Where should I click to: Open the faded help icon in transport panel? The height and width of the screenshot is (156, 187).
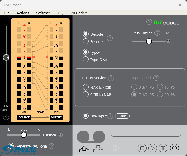[x=116, y=148]
